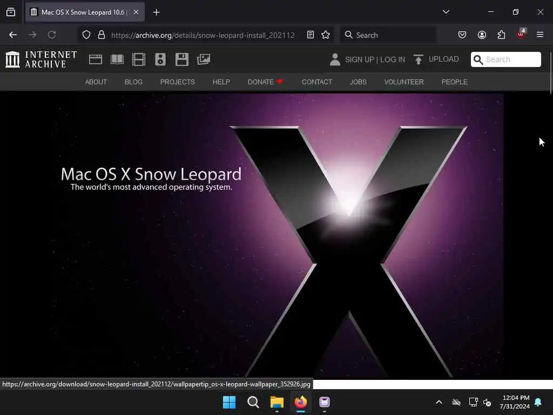Screen dimensions: 553x415
Task: Open Firefox View tab list icon
Action: [11, 12]
